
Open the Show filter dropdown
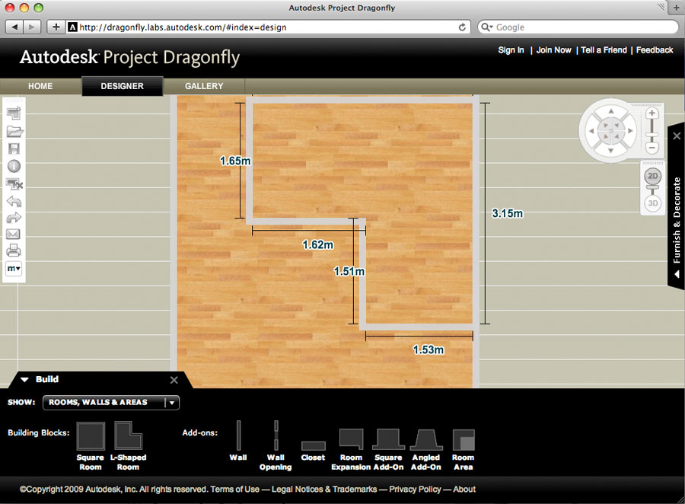[111, 402]
